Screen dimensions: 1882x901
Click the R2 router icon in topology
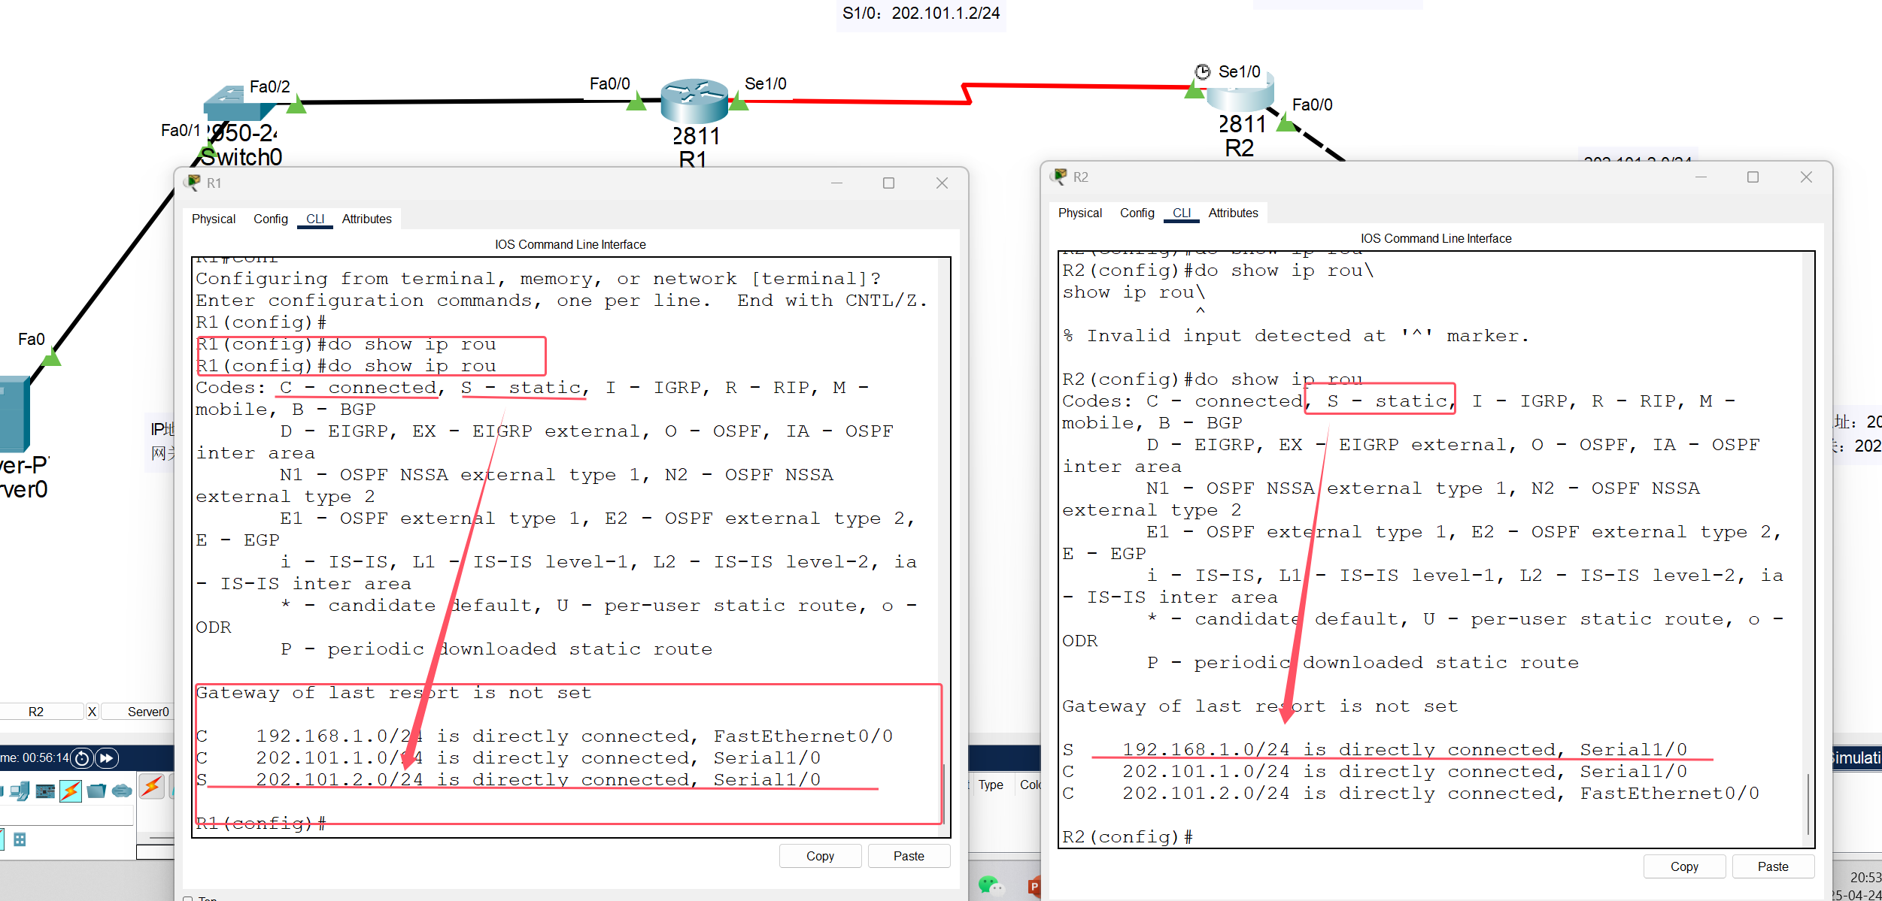(x=1240, y=96)
